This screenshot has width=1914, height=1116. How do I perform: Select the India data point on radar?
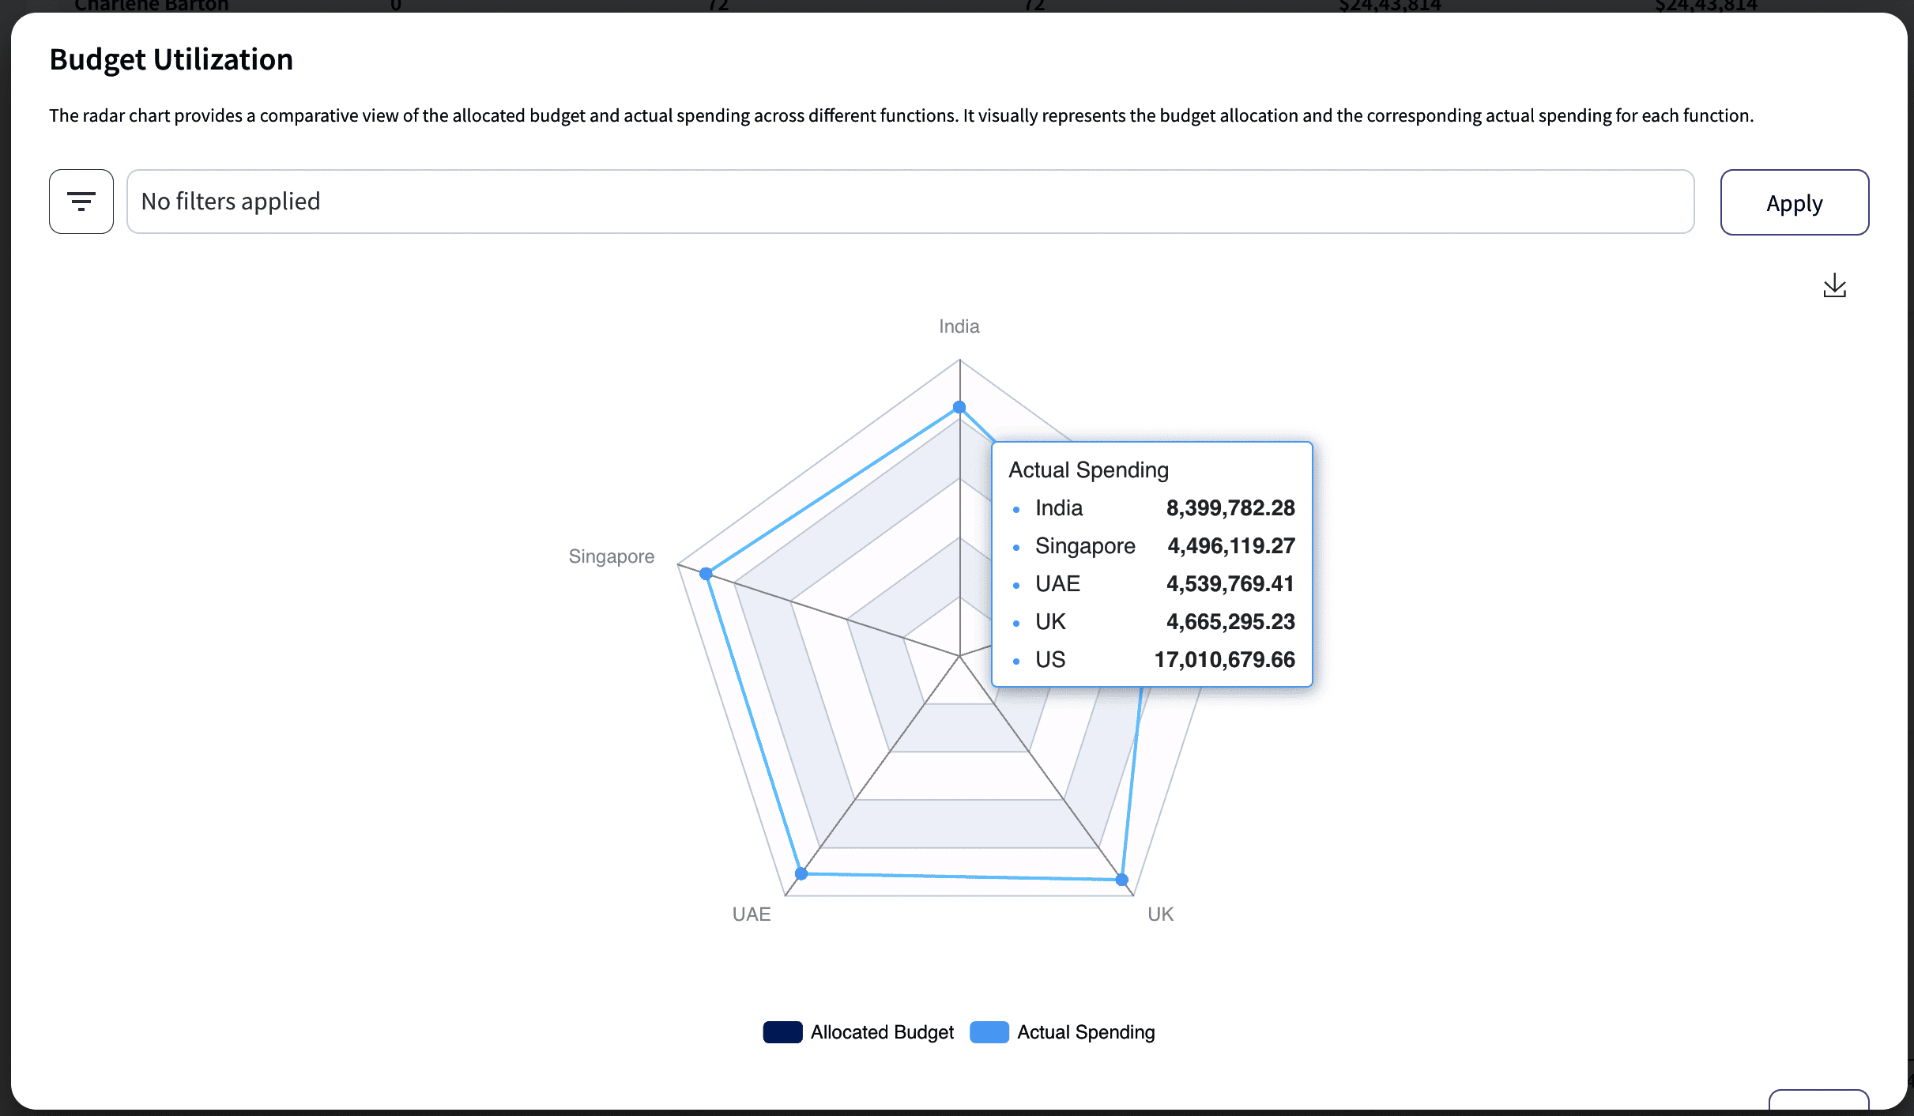959,407
